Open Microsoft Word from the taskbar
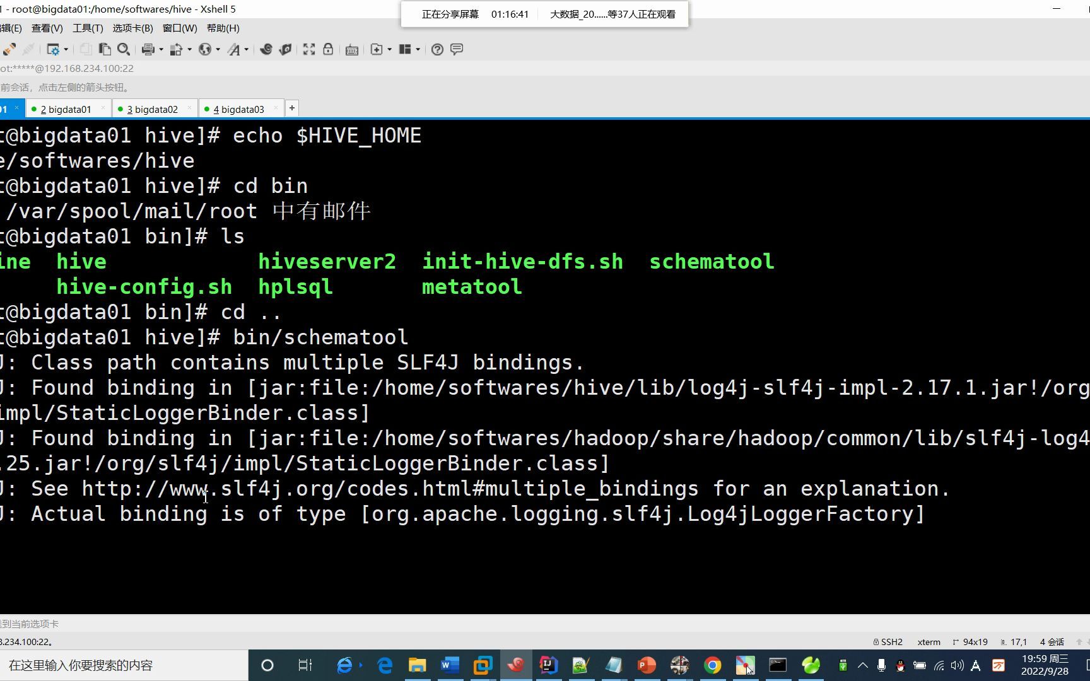 [450, 665]
